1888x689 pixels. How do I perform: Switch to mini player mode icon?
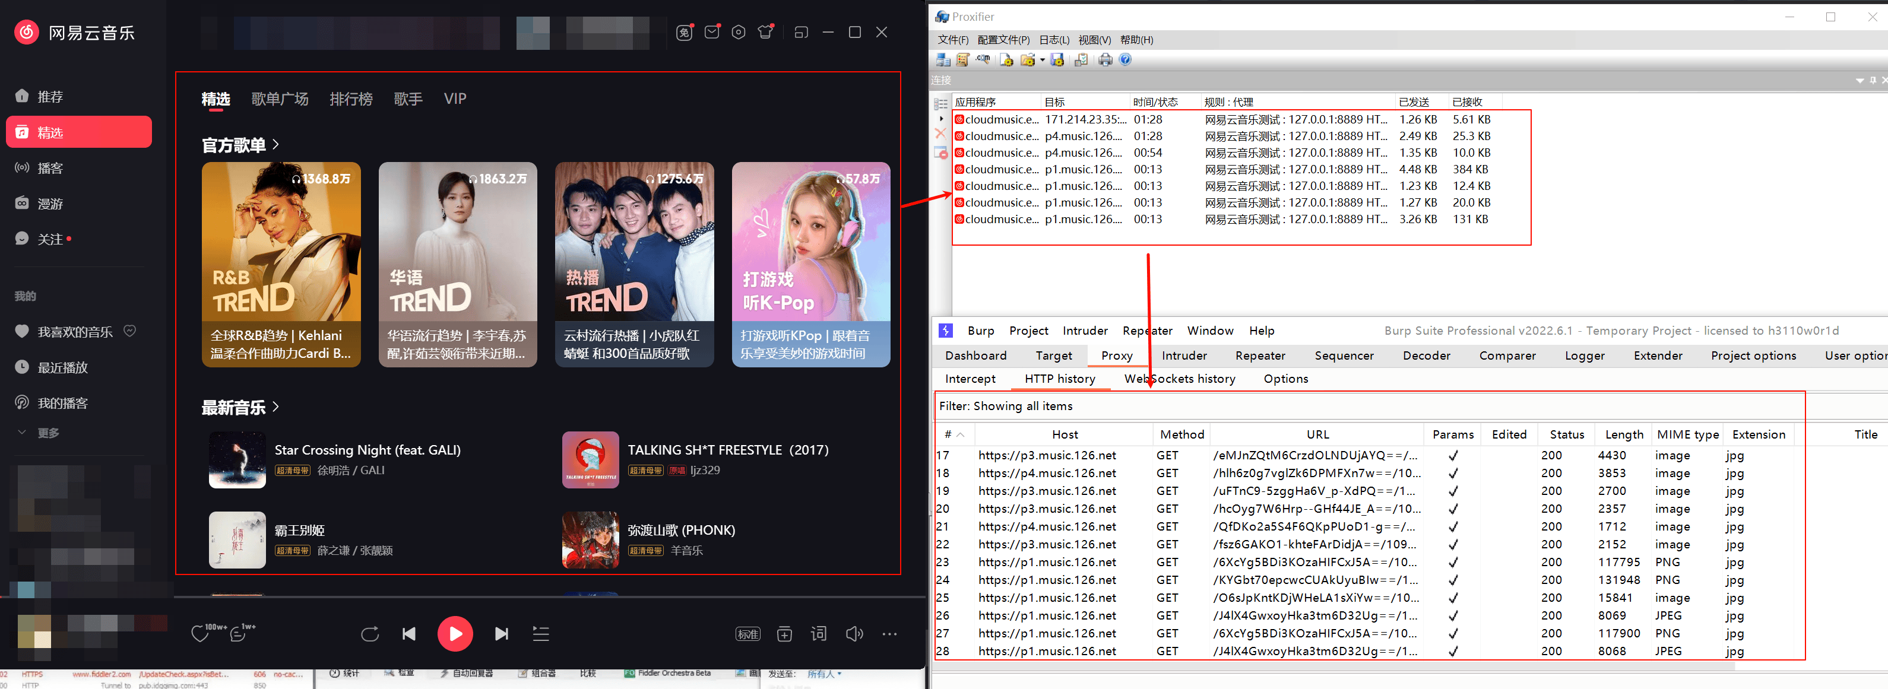coord(801,32)
